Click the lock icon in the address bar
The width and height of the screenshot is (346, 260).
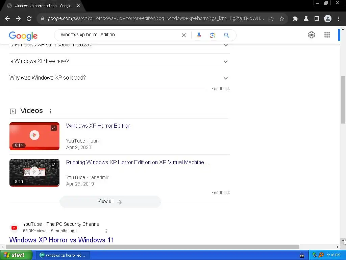43,19
